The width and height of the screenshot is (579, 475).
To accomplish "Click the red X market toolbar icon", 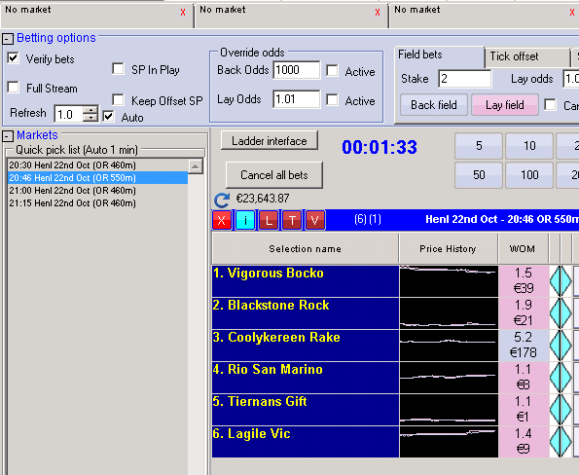I will [222, 220].
